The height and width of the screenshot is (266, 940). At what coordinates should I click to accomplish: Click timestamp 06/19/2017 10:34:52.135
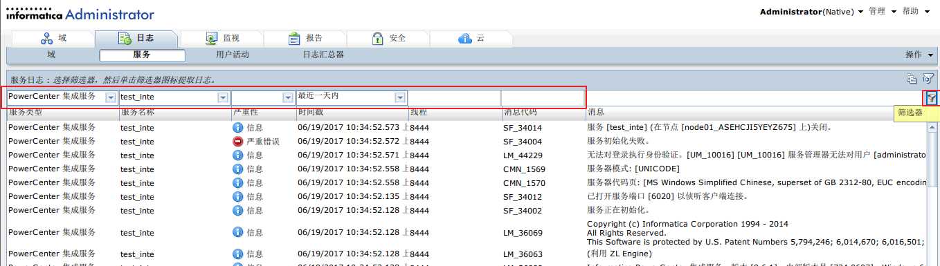350,197
